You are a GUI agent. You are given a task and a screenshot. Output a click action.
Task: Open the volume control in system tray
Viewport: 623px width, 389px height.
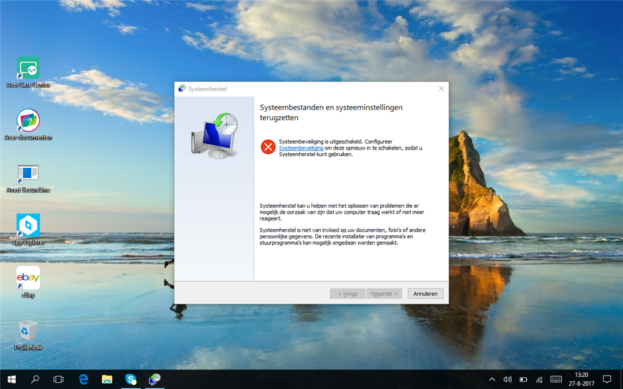click(x=507, y=379)
